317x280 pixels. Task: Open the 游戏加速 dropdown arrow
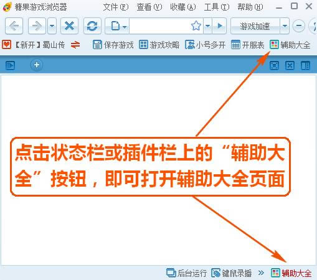click(285, 26)
